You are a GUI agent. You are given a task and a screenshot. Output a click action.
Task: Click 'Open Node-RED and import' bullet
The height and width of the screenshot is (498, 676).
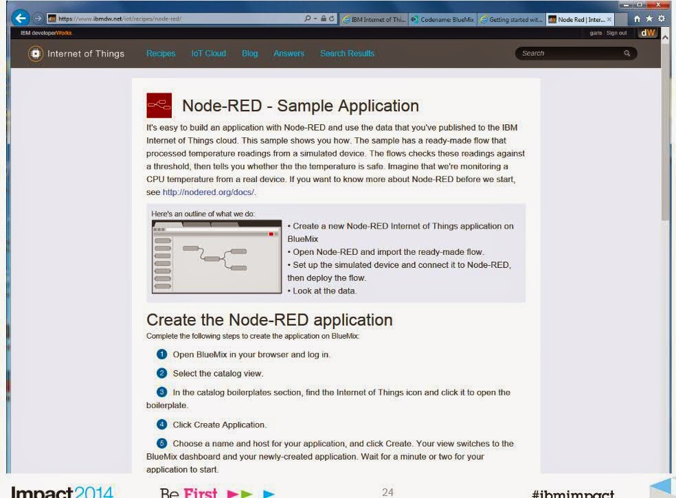click(x=386, y=252)
